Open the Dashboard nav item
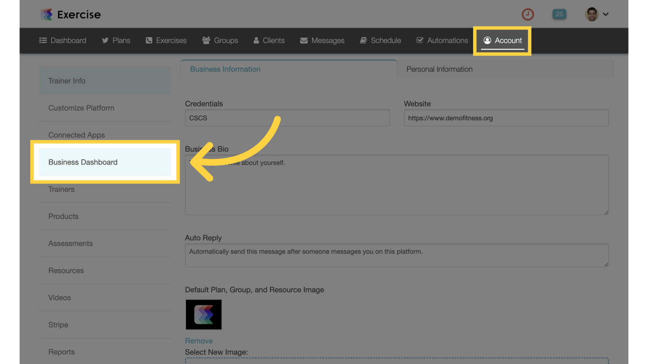 click(63, 40)
